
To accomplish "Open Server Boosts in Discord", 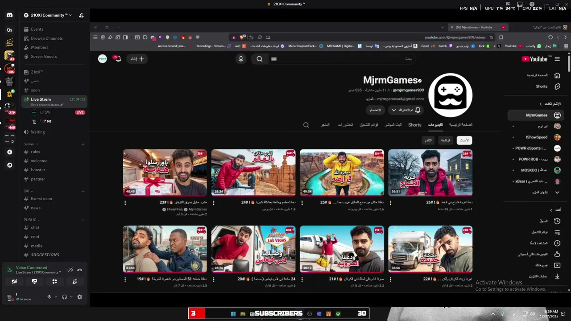I will (54, 57).
